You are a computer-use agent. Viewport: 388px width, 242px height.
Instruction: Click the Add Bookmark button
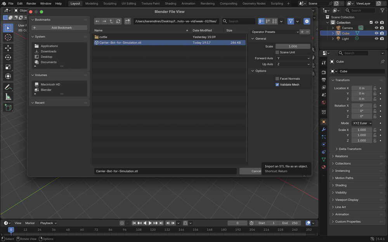click(x=59, y=27)
